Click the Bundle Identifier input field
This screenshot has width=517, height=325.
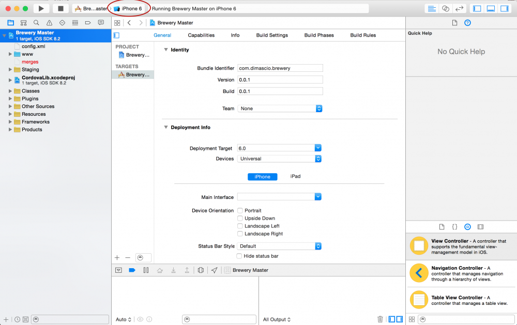280,68
